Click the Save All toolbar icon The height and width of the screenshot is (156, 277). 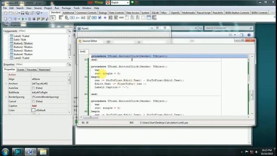tap(27, 13)
